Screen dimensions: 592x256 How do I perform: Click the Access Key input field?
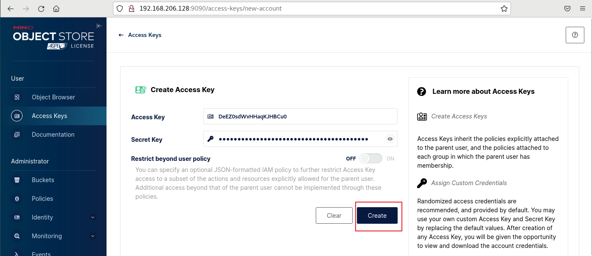pyautogui.click(x=300, y=116)
